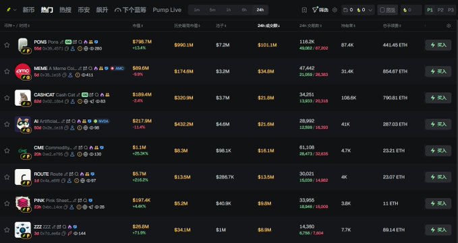The width and height of the screenshot is (458, 243).
Task: Click the gold holders badge on AI row
Action: [84, 121]
